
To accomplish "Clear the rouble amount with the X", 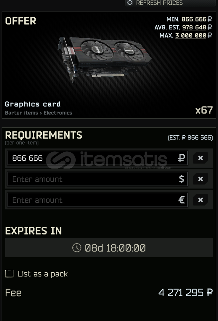I will click(x=200, y=158).
